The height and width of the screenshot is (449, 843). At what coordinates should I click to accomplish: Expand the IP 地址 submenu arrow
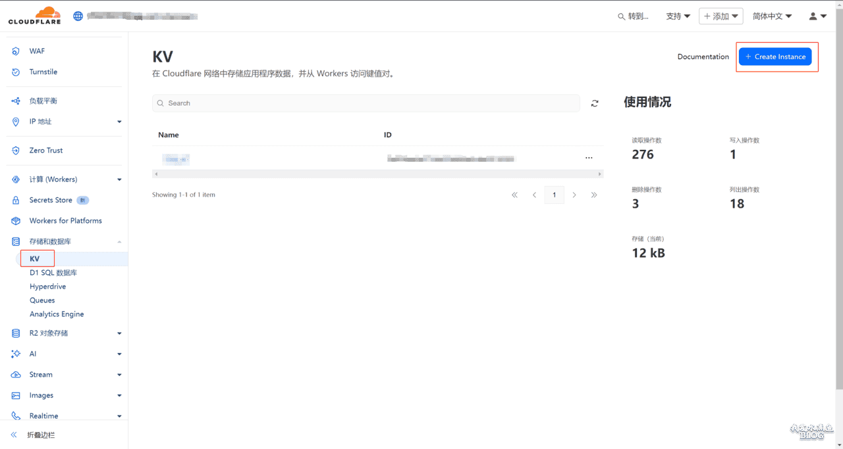click(119, 122)
